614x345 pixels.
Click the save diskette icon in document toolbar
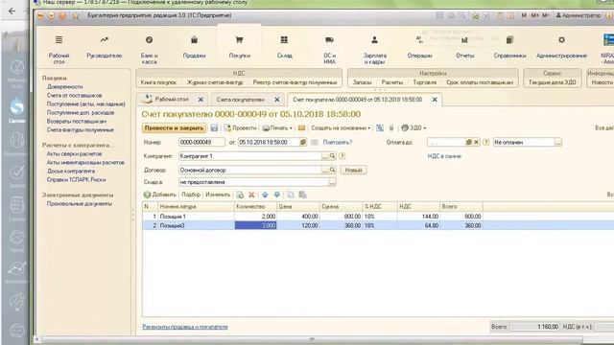tap(214, 127)
